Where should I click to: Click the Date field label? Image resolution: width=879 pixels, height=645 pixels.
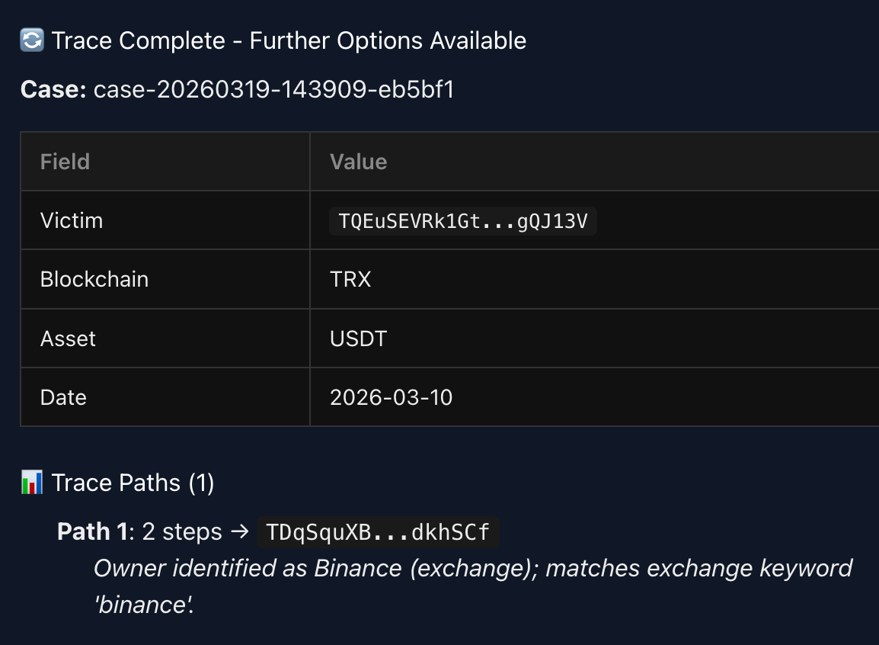63,398
